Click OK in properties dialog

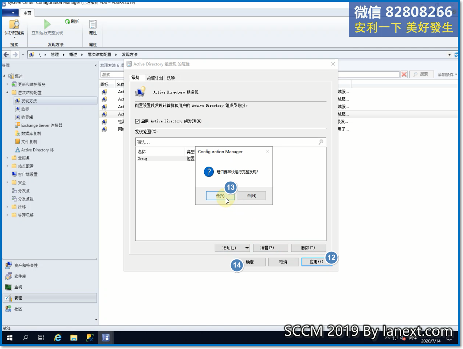click(x=250, y=262)
